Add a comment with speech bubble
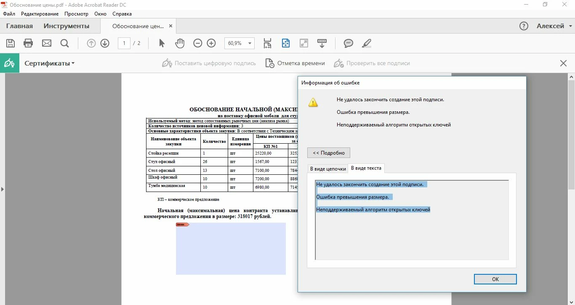The width and height of the screenshot is (575, 305). pyautogui.click(x=349, y=43)
